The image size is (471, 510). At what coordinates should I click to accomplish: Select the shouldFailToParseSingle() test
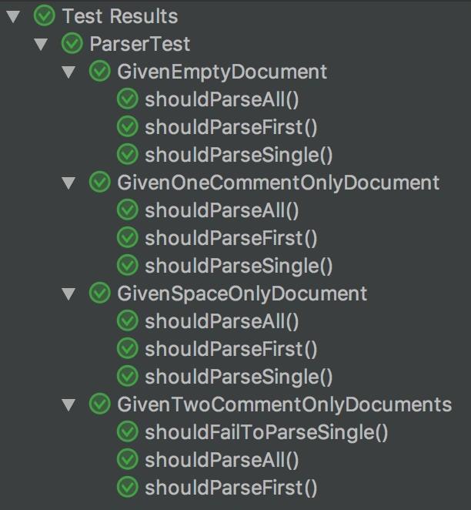266,433
